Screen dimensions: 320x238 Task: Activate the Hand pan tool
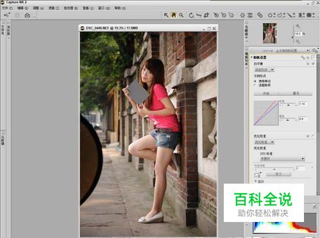coord(173,15)
